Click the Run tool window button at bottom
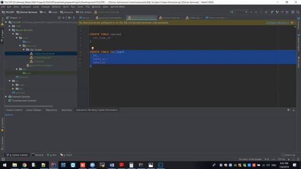Viewport: 301px width, 169px height. coord(52,155)
